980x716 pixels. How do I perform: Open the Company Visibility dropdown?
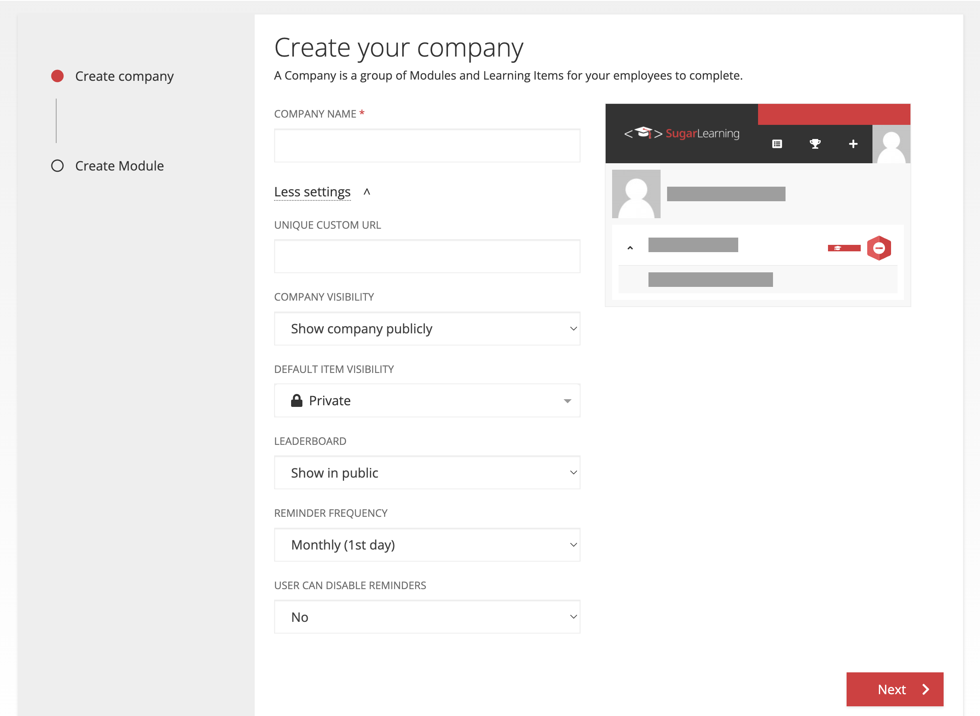(x=427, y=329)
